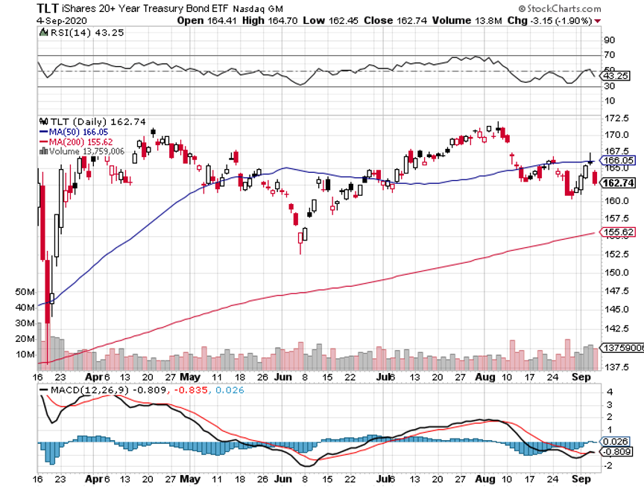The height and width of the screenshot is (487, 644).
Task: Click the 142.5 price axis label
Action: 616,328
